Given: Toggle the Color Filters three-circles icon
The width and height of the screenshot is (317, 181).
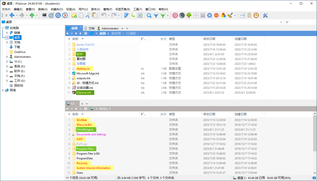Looking at the screenshot, I should tap(223, 15).
